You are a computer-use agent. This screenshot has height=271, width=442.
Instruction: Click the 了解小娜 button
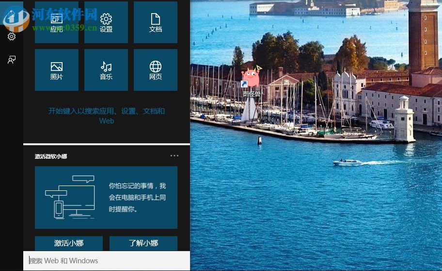[x=143, y=243]
